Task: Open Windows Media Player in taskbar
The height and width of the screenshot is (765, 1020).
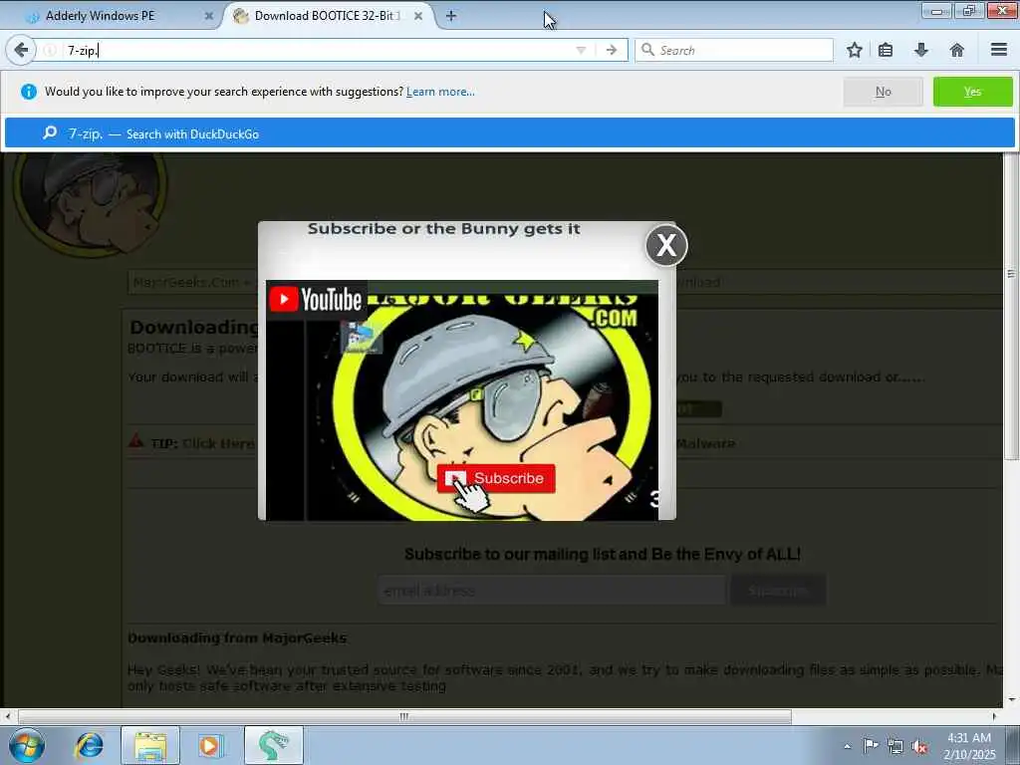Action: (211, 745)
